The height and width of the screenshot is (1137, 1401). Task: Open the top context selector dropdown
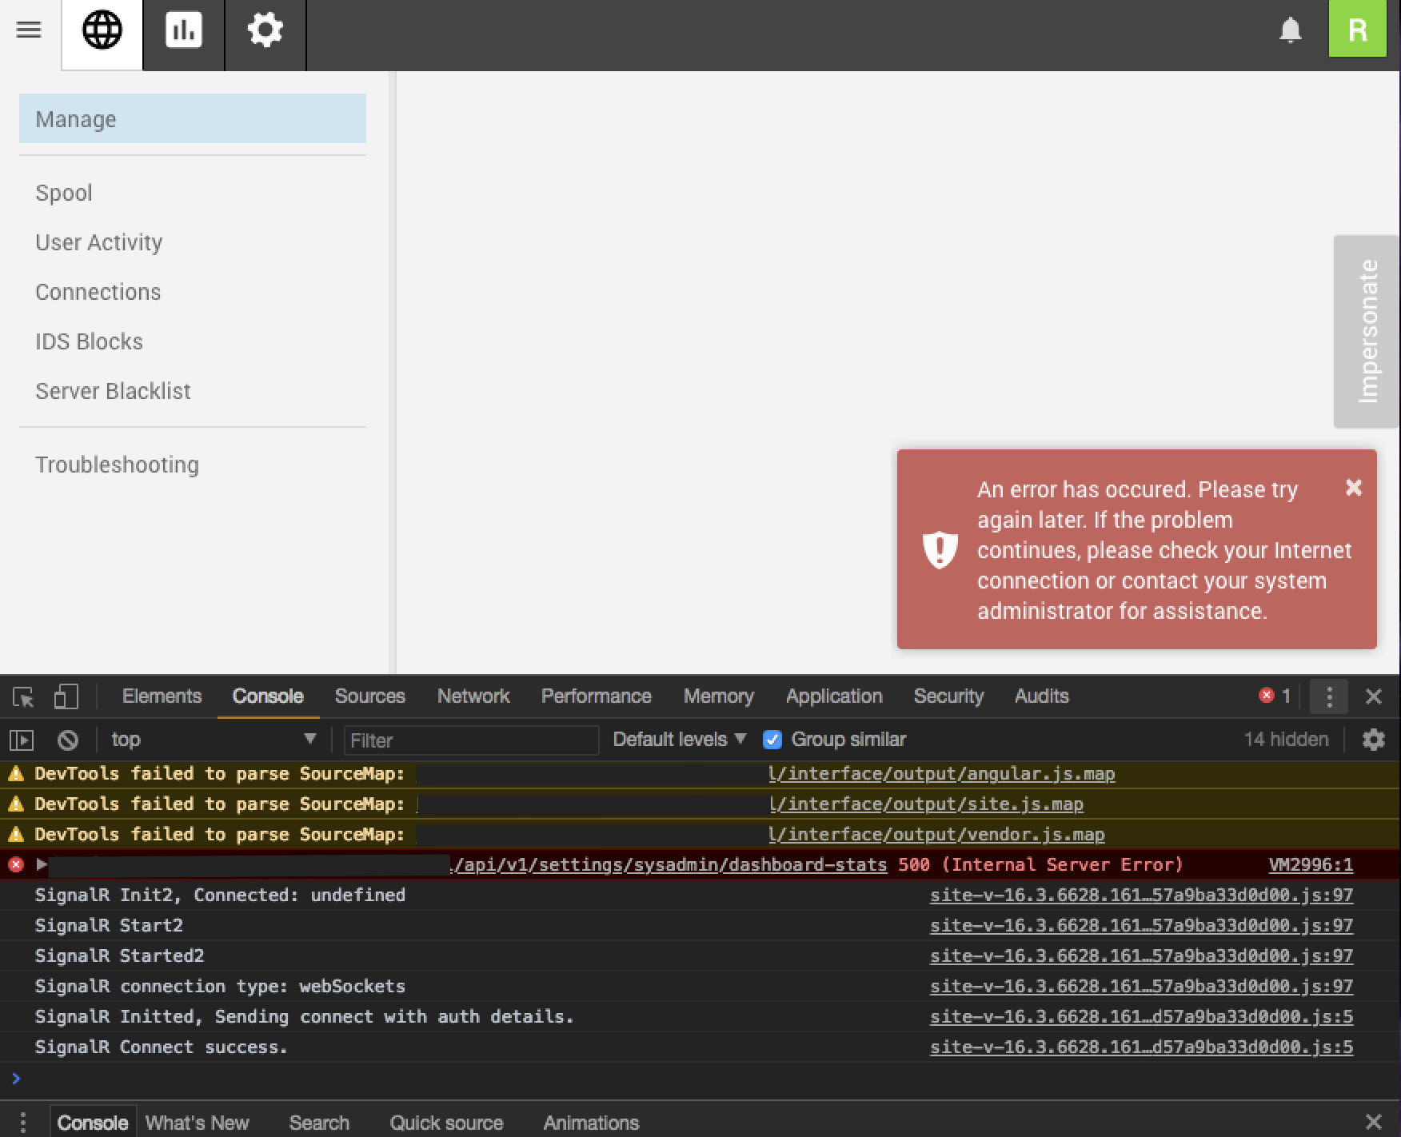[213, 740]
